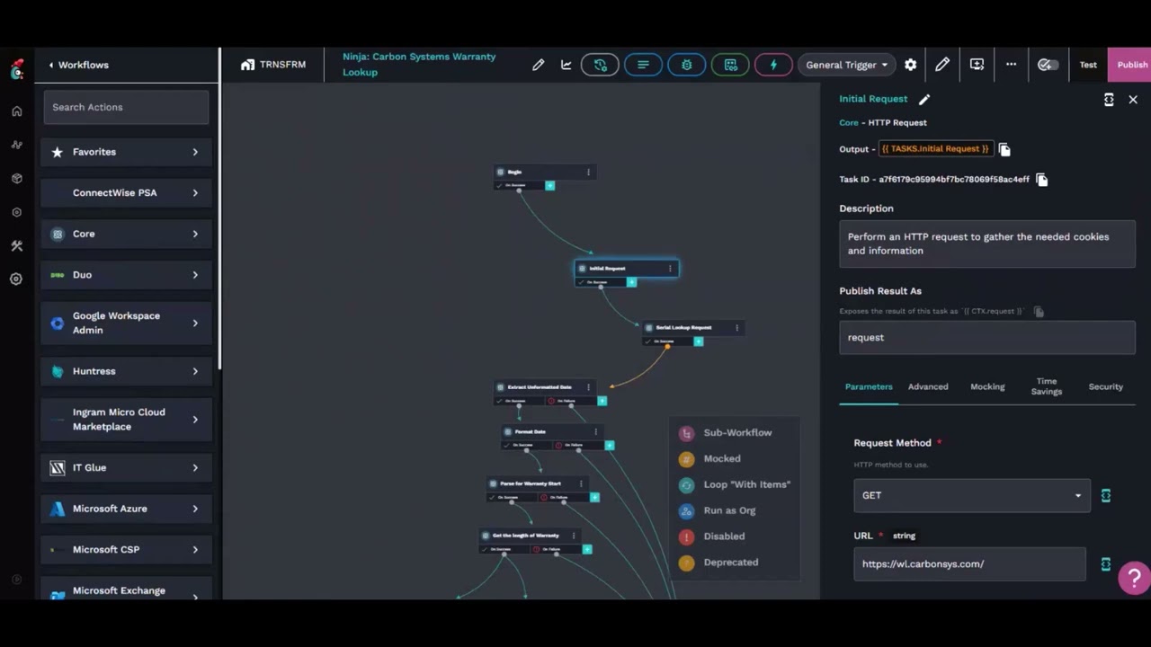Expand the Favorites actions group
This screenshot has width=1151, height=647.
tap(126, 152)
